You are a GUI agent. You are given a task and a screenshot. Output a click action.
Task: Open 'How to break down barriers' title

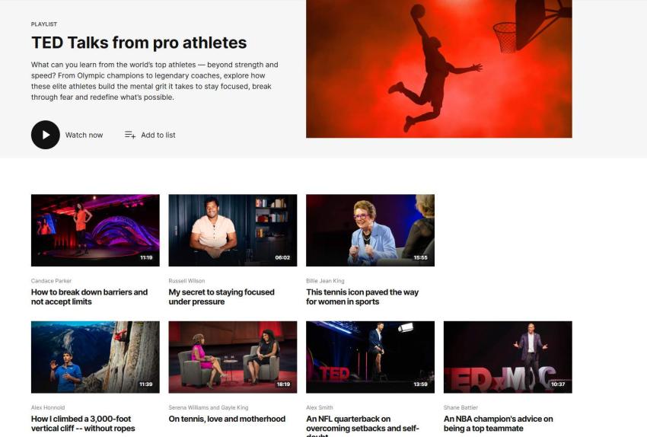[x=89, y=297]
